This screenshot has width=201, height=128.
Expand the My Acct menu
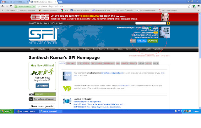click(x=139, y=49)
